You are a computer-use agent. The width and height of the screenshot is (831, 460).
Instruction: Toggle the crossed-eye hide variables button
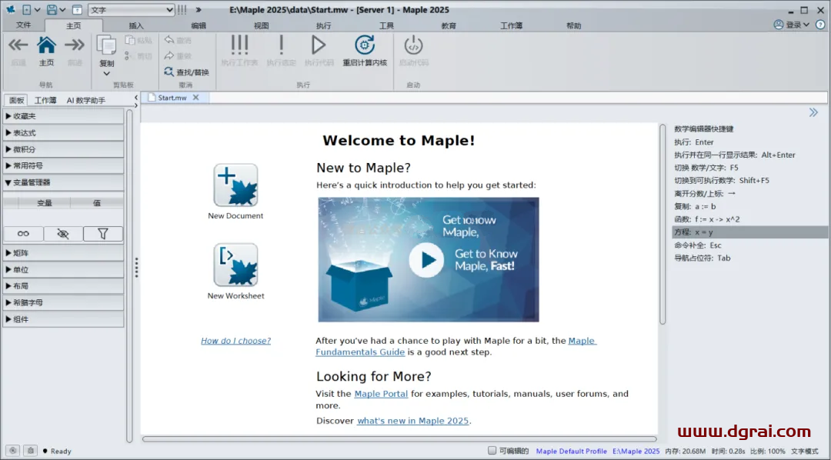pos(63,234)
